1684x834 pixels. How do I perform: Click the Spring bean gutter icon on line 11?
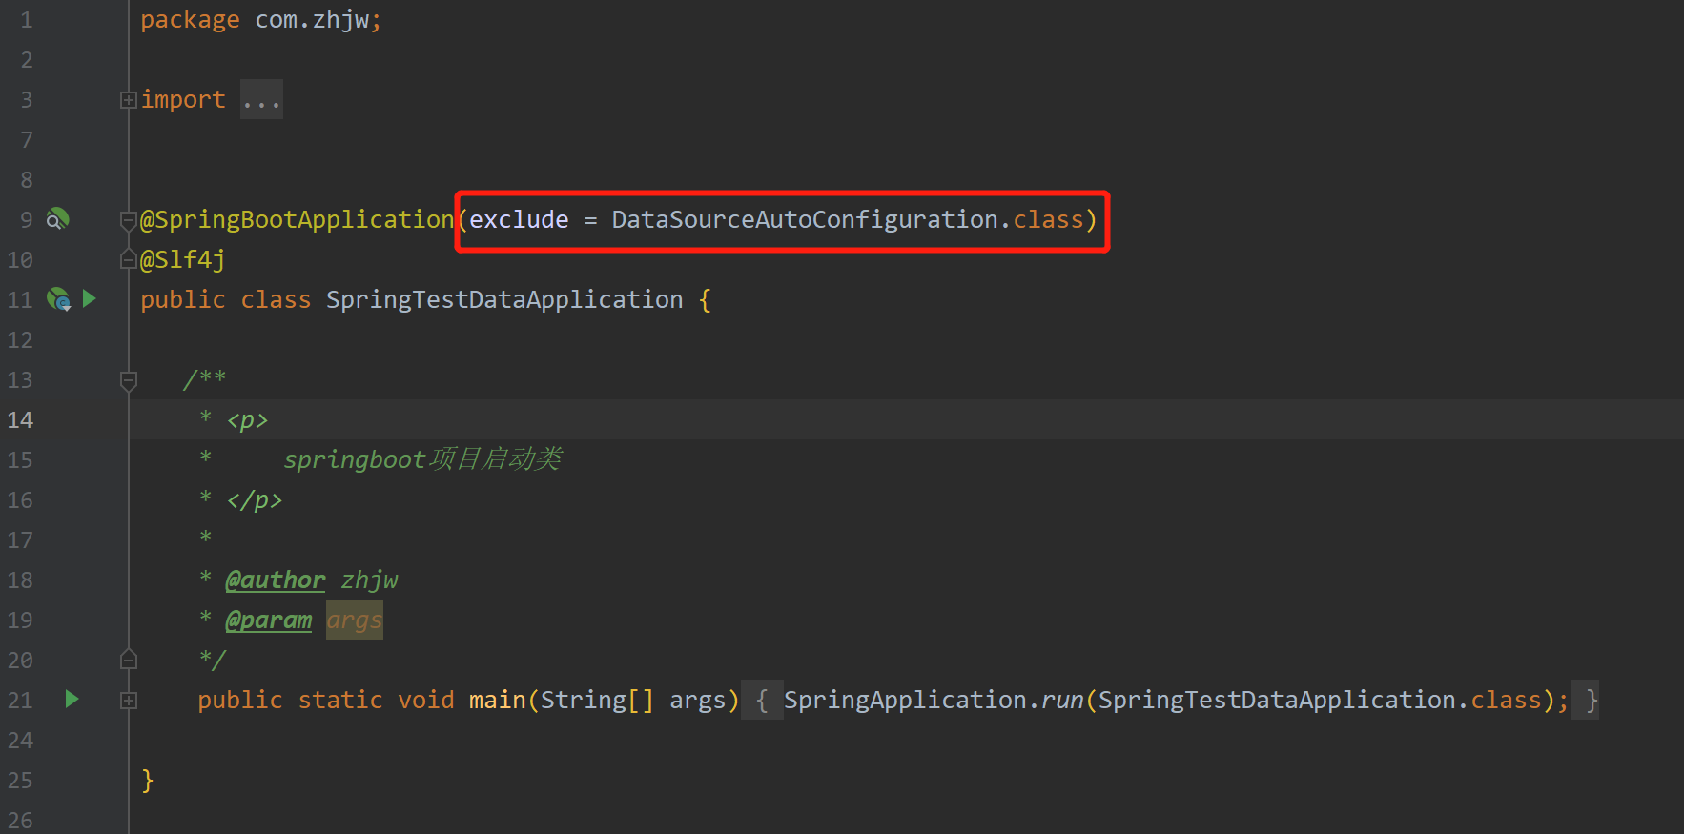pos(58,299)
